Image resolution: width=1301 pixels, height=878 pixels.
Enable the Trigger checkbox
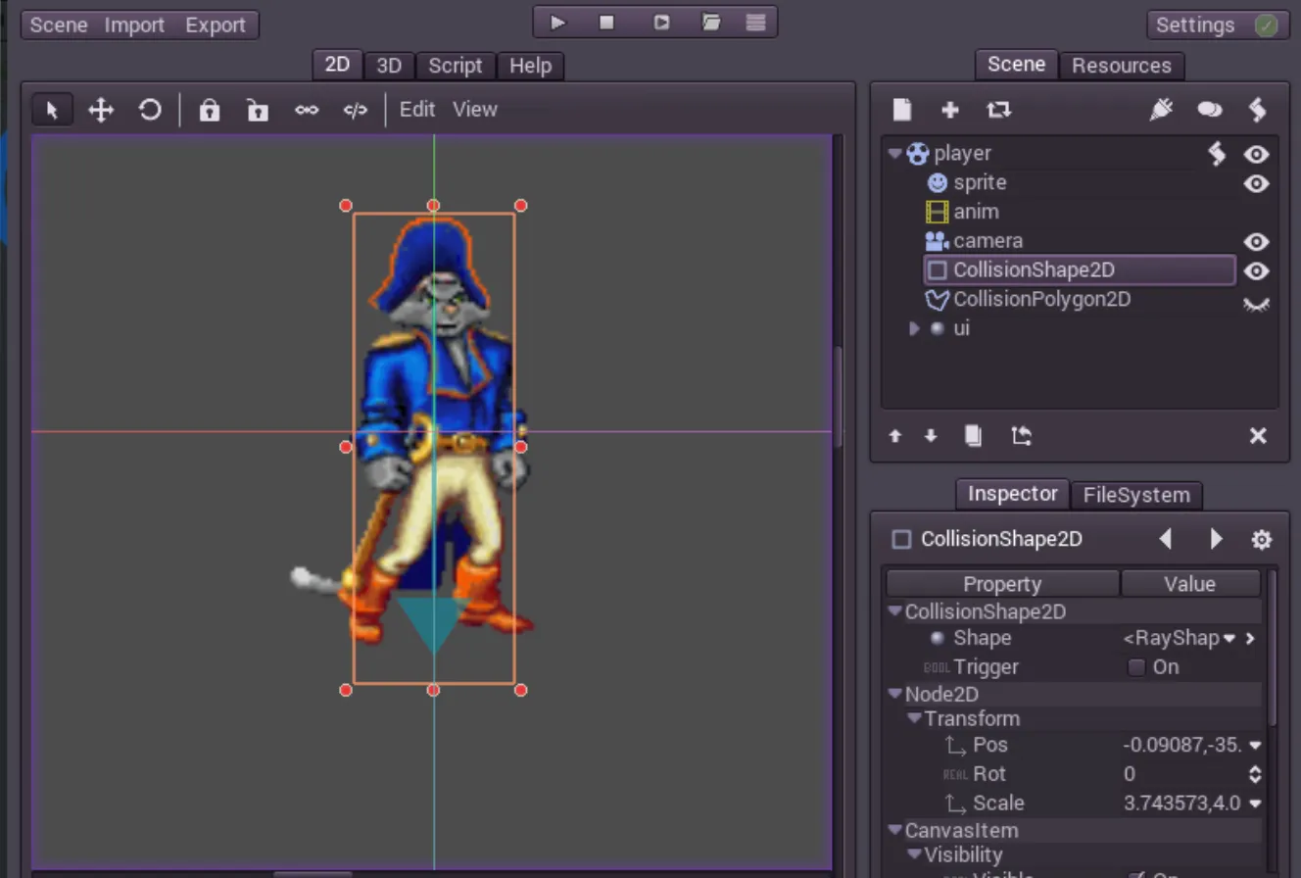(1136, 667)
